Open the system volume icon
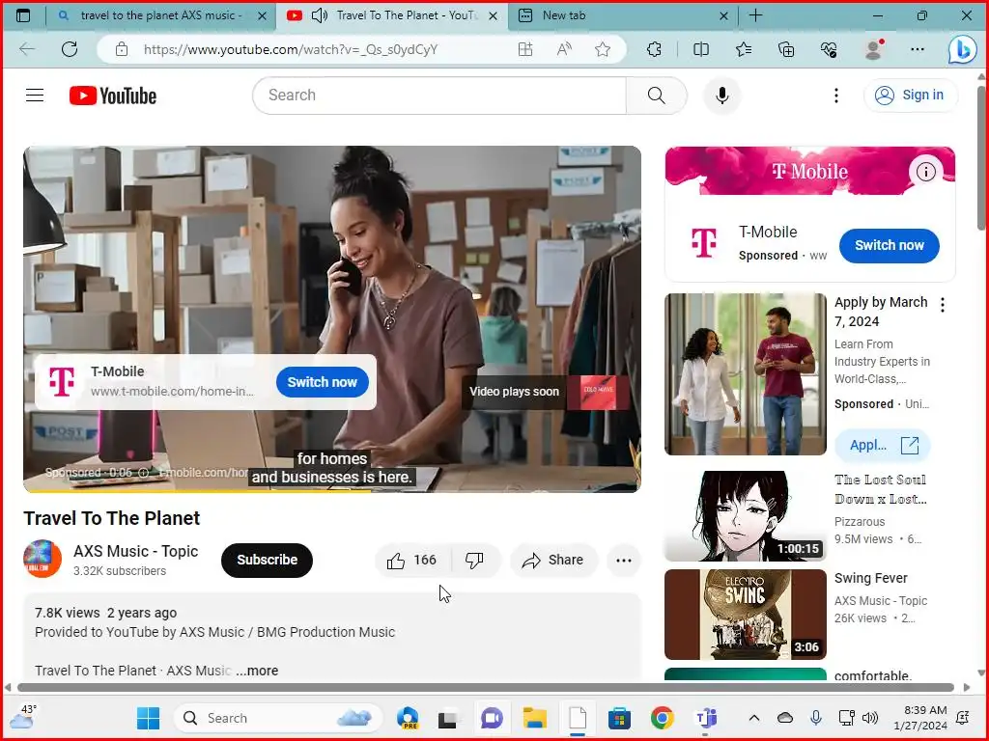 coord(870,718)
